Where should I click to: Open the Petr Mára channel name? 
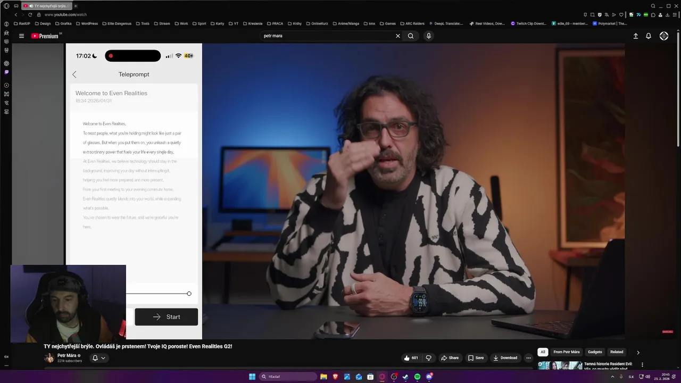coord(67,355)
